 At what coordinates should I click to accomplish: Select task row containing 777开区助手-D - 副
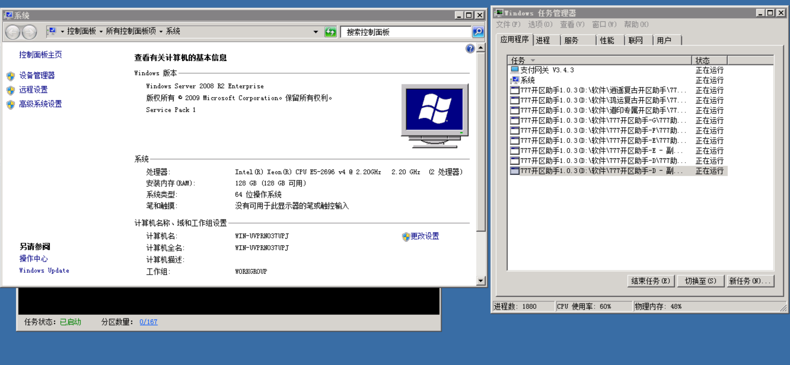click(618, 171)
